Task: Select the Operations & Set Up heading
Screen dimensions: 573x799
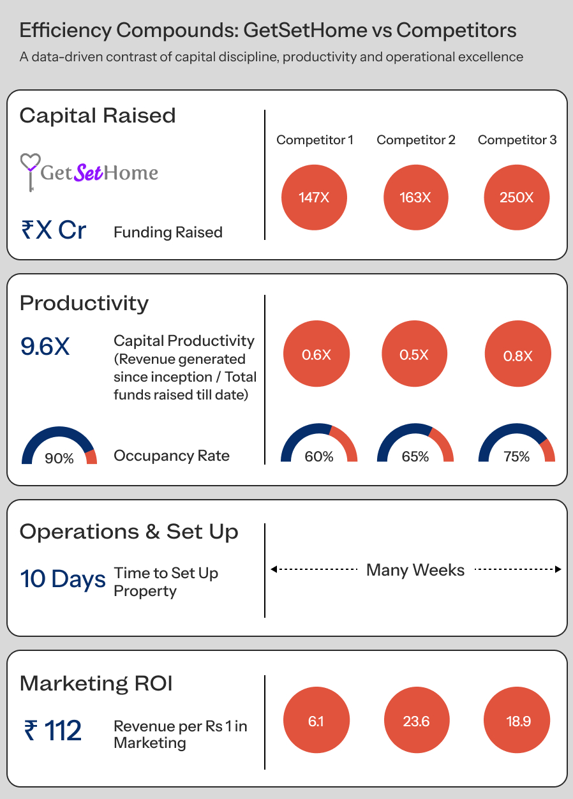Action: [x=129, y=532]
